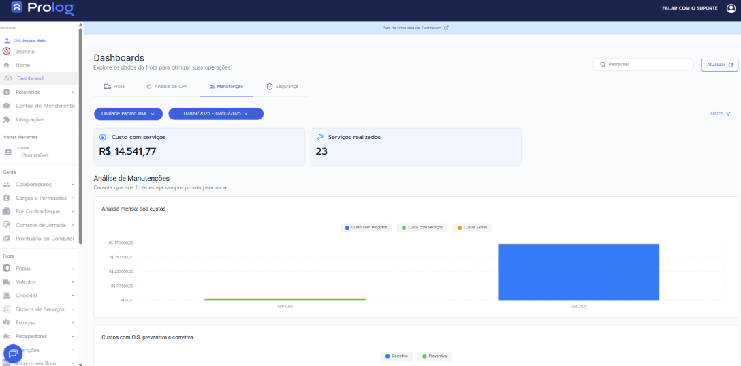Click the Prolog logo
This screenshot has width=741, height=366.
tap(42, 9)
